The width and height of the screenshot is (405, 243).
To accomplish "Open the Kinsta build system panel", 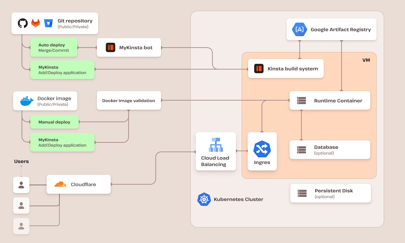I will (x=286, y=69).
